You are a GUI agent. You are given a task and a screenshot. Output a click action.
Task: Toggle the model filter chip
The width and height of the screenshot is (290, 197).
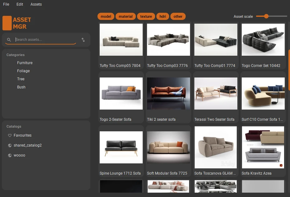click(106, 16)
